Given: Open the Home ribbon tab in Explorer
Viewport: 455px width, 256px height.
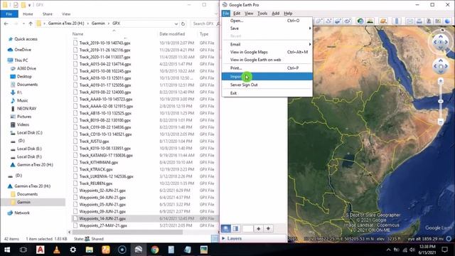Looking at the screenshot, I should (28, 14).
